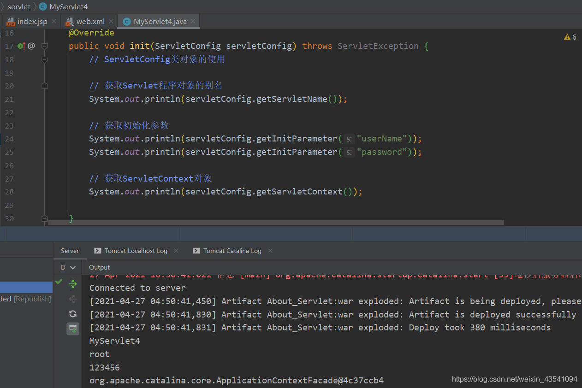The image size is (582, 388).
Task: Click the refresh deployment status icon
Action: coord(73,314)
